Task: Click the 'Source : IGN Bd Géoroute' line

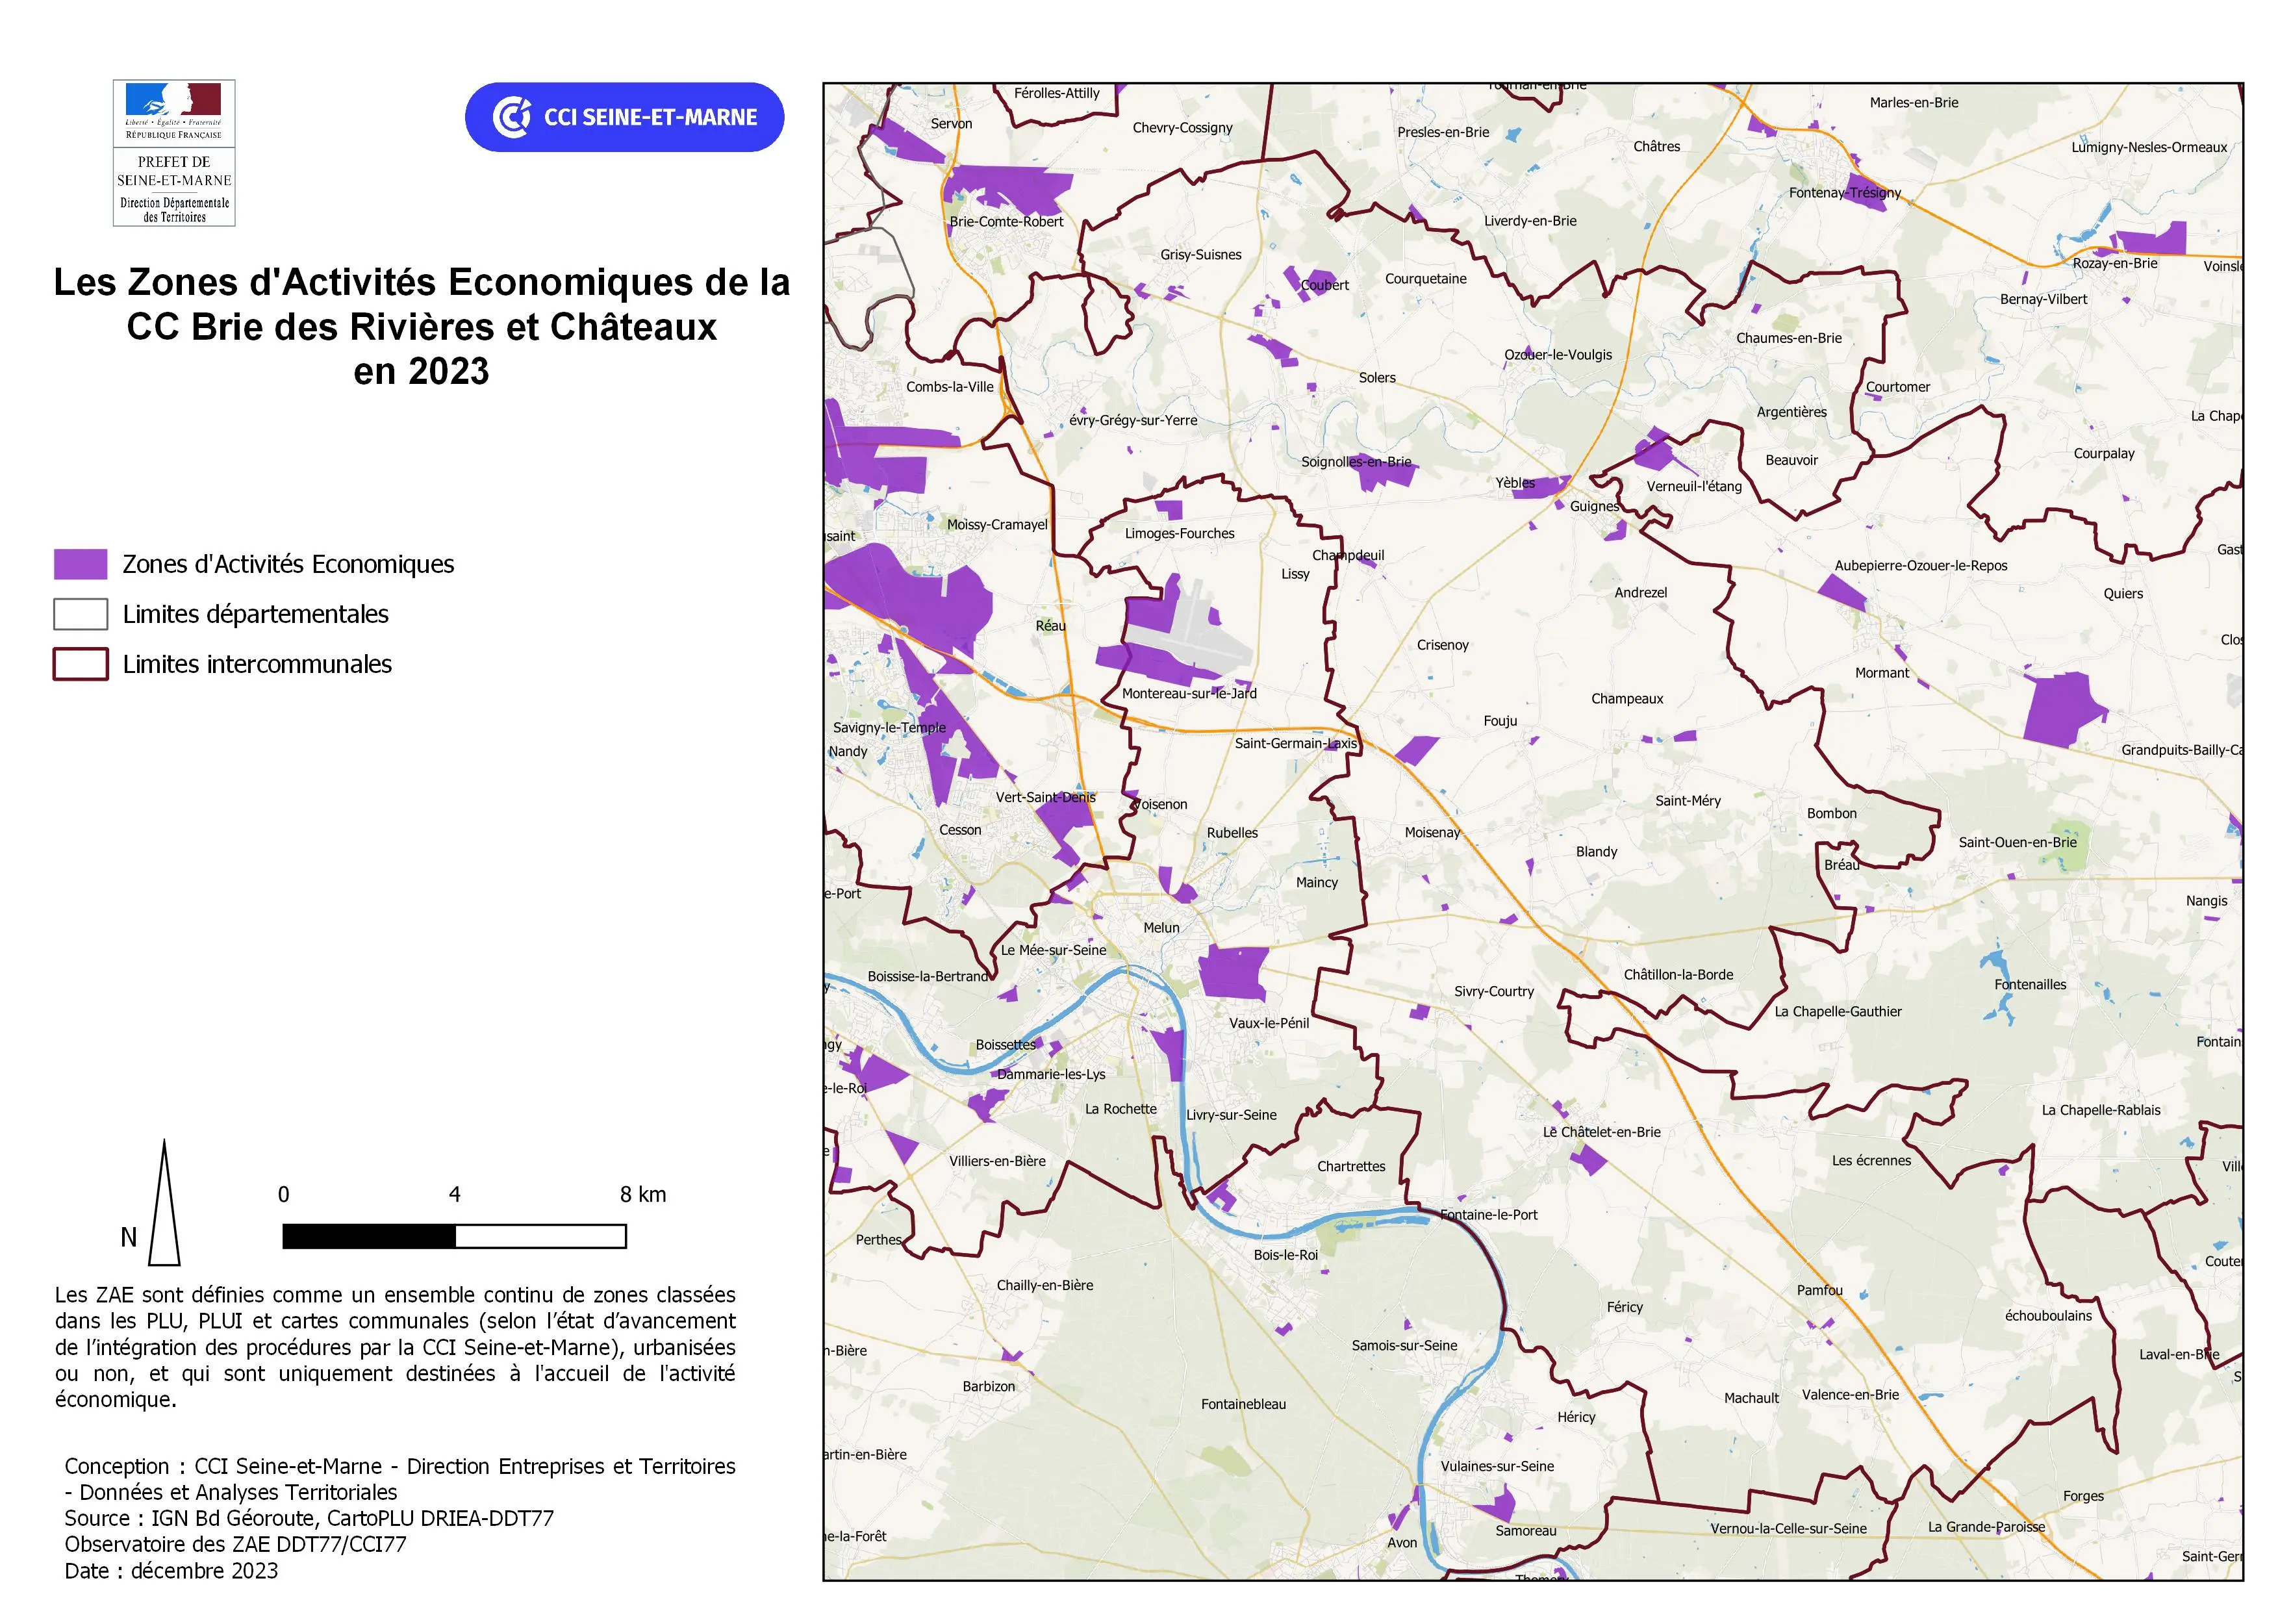Action: click(309, 1517)
